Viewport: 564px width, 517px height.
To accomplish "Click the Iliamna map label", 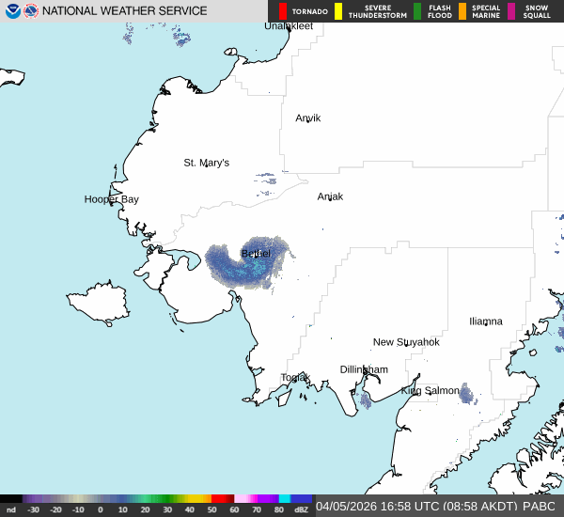I will [x=486, y=321].
